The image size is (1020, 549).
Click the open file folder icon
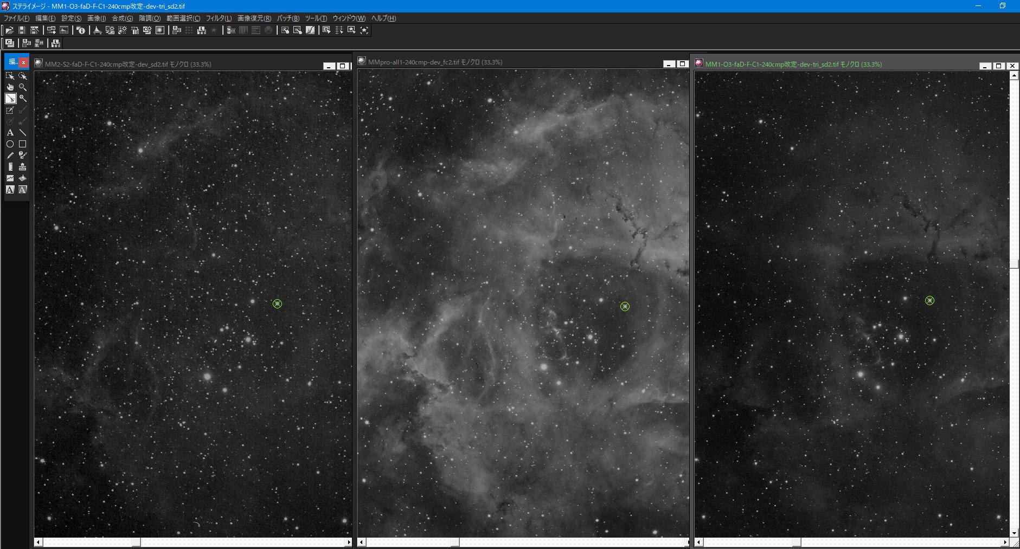pyautogui.click(x=9, y=30)
